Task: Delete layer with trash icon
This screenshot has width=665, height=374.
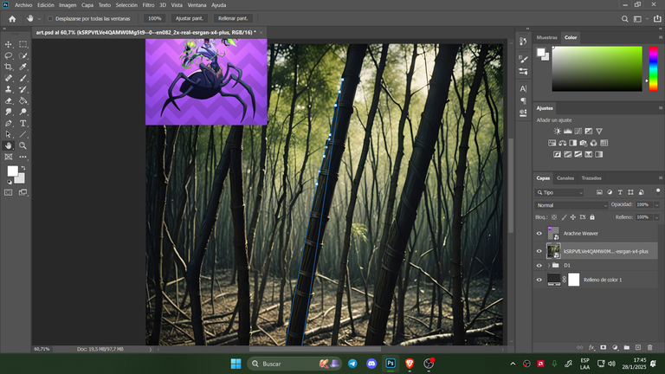Action: pos(649,347)
